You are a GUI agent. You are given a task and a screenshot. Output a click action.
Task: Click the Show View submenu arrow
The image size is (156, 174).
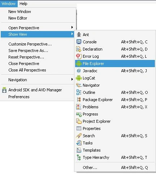[72, 34]
